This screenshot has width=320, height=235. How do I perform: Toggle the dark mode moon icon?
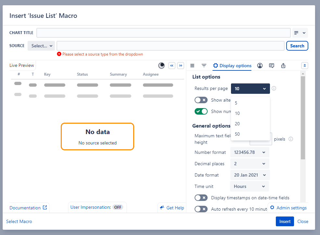(x=161, y=66)
